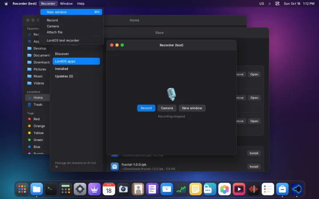The image size is (319, 199).
Task: Open the Documents folder in the Files sidebar
Action: pos(38,55)
